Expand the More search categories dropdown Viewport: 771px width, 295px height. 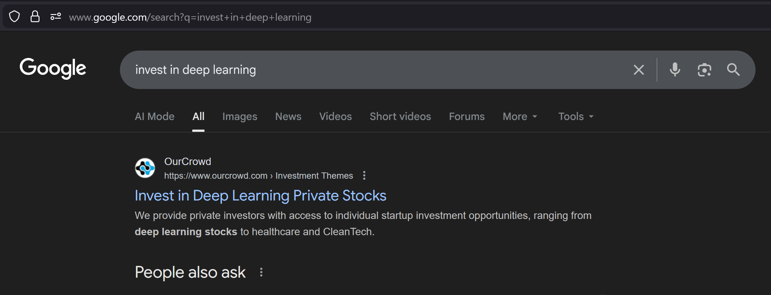click(520, 116)
